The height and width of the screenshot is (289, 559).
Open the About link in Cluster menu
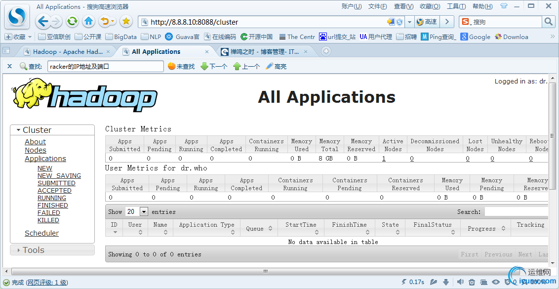[x=35, y=142]
